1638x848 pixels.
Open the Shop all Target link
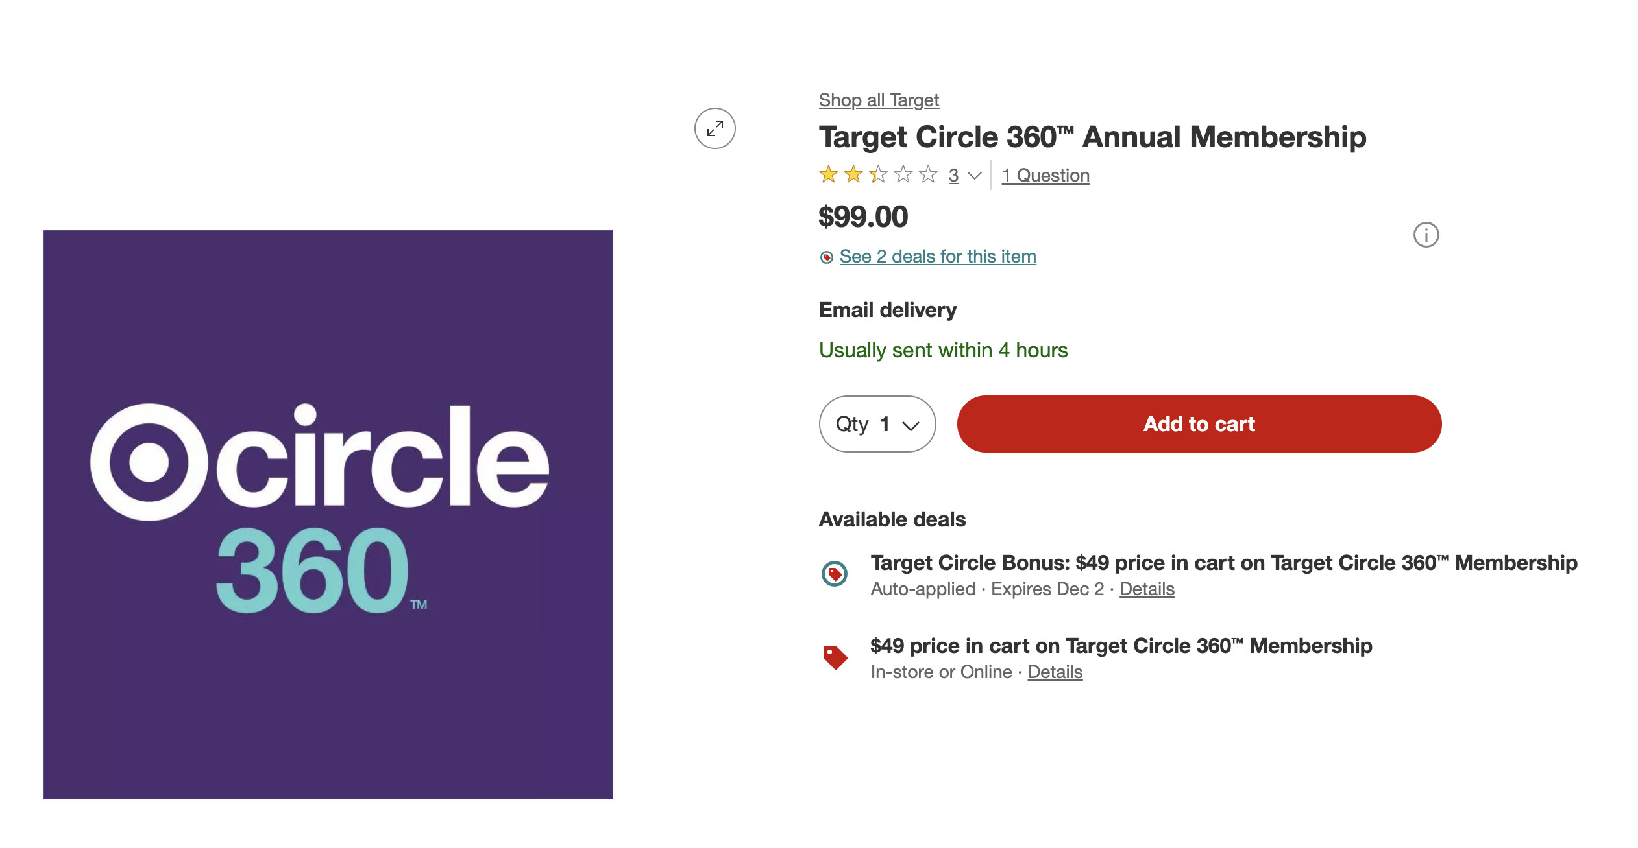click(x=879, y=100)
